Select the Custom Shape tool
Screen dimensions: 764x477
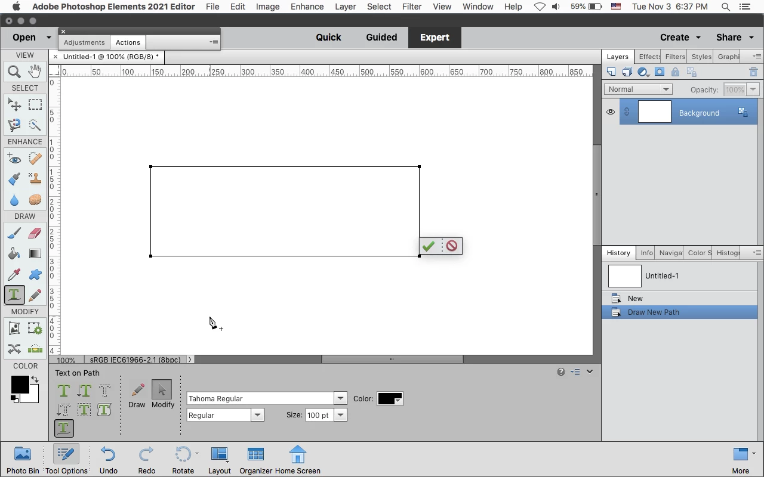click(x=35, y=274)
